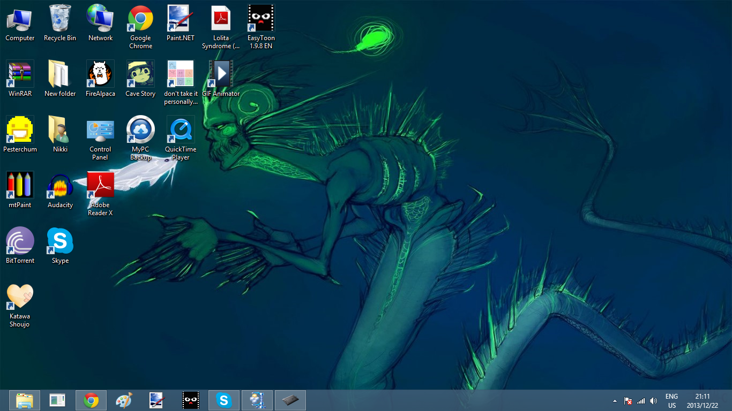Select the WinRAR desktop shortcut
732x411 pixels.
click(x=20, y=79)
